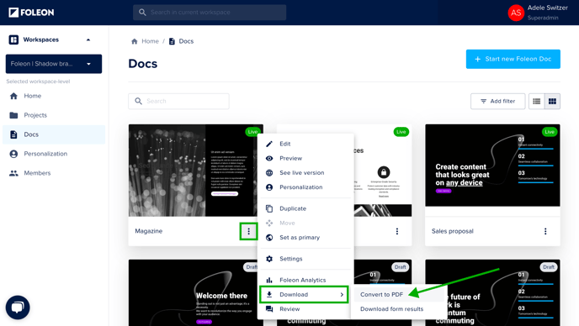Click the Settings gear icon

click(269, 259)
